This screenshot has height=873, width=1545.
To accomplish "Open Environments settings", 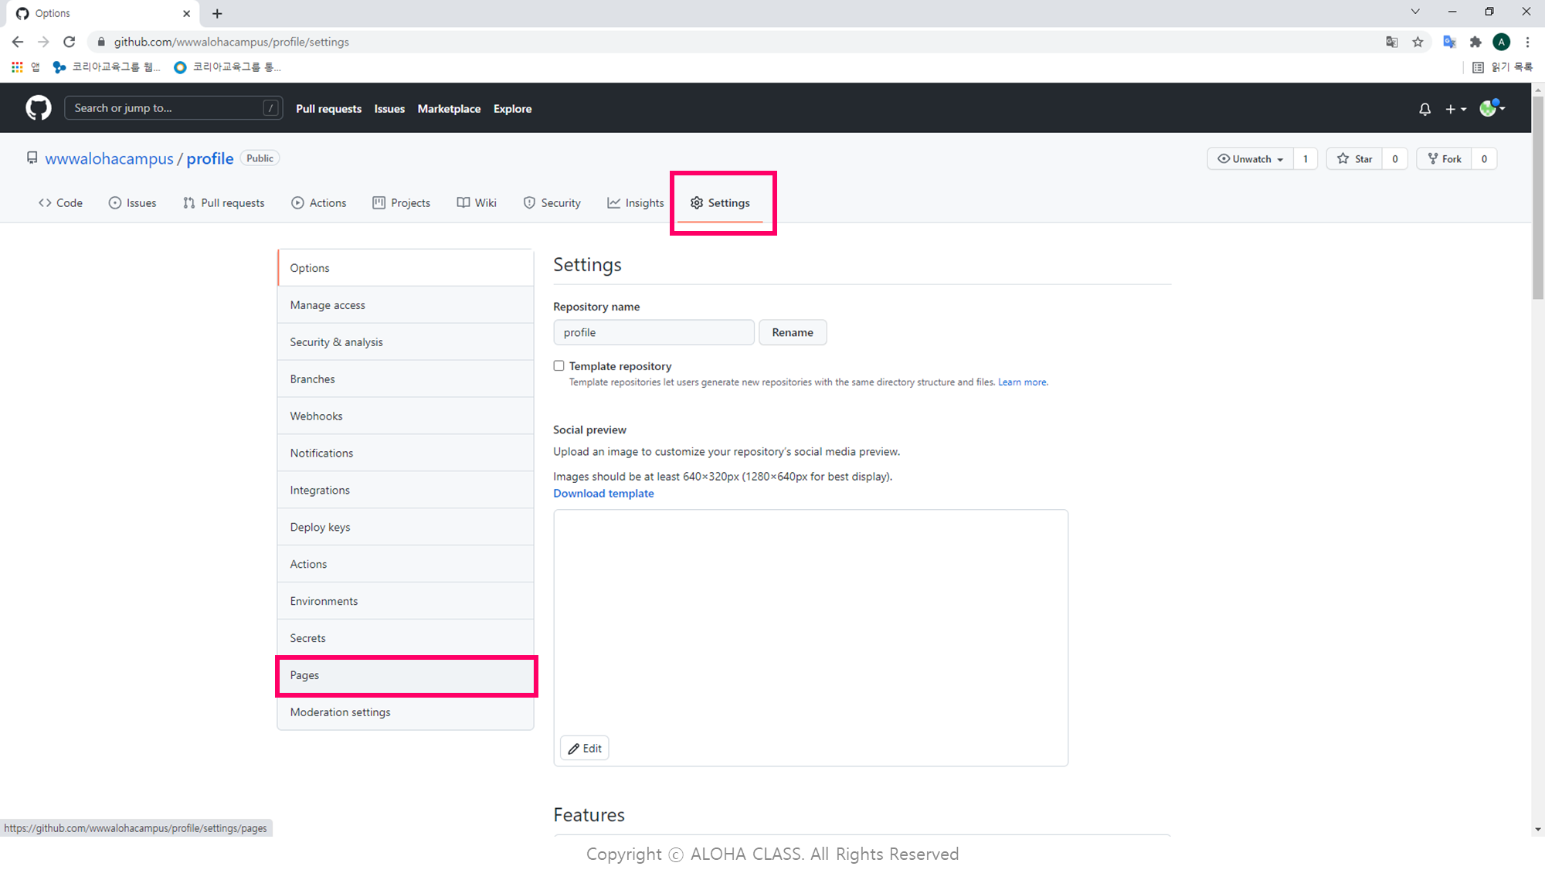I will [406, 601].
